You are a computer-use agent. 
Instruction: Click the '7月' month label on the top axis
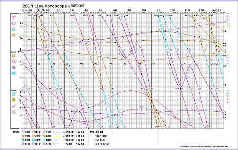coord(129,10)
